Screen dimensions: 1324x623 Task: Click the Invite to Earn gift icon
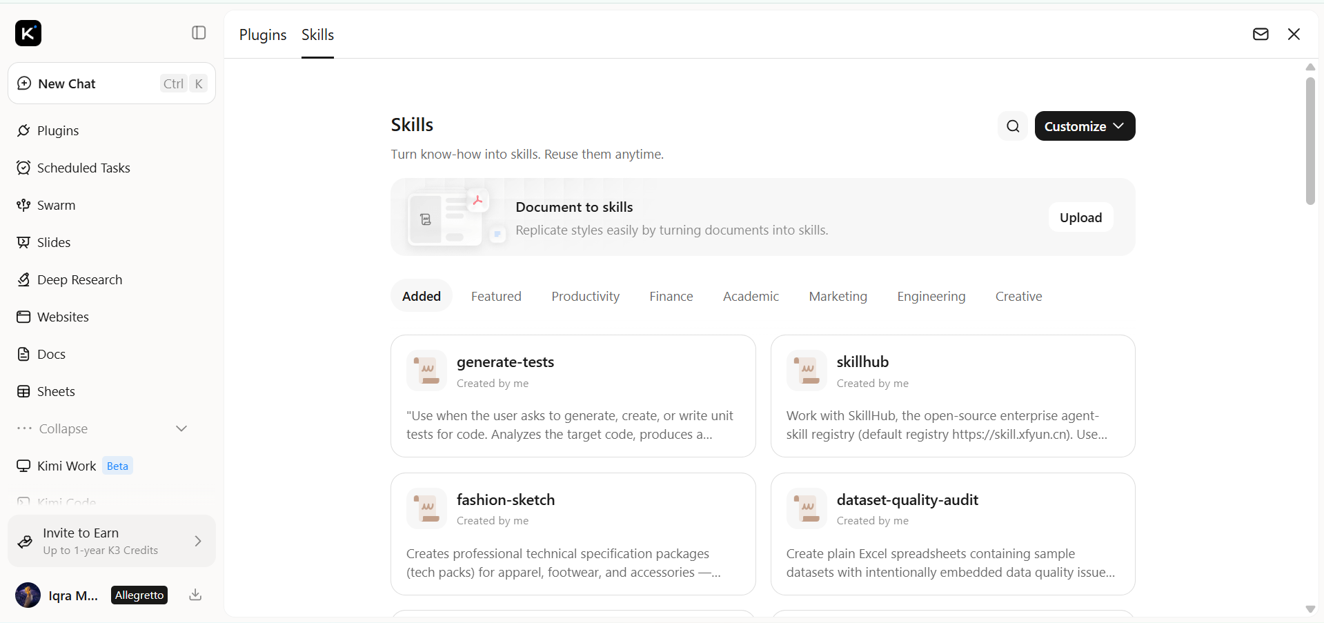click(x=25, y=542)
